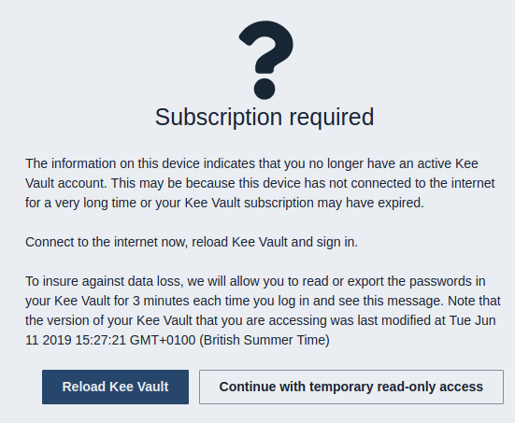Click the 'Tue Jun' date text

(472, 320)
